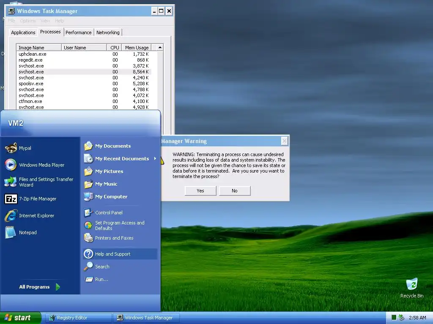Click the Task Manager CPU tray icon
This screenshot has width=433, height=324.
coord(394,318)
